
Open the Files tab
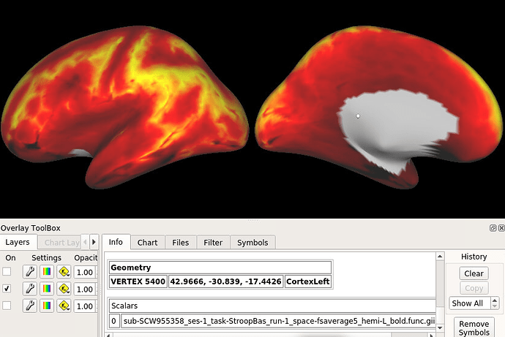(180, 243)
